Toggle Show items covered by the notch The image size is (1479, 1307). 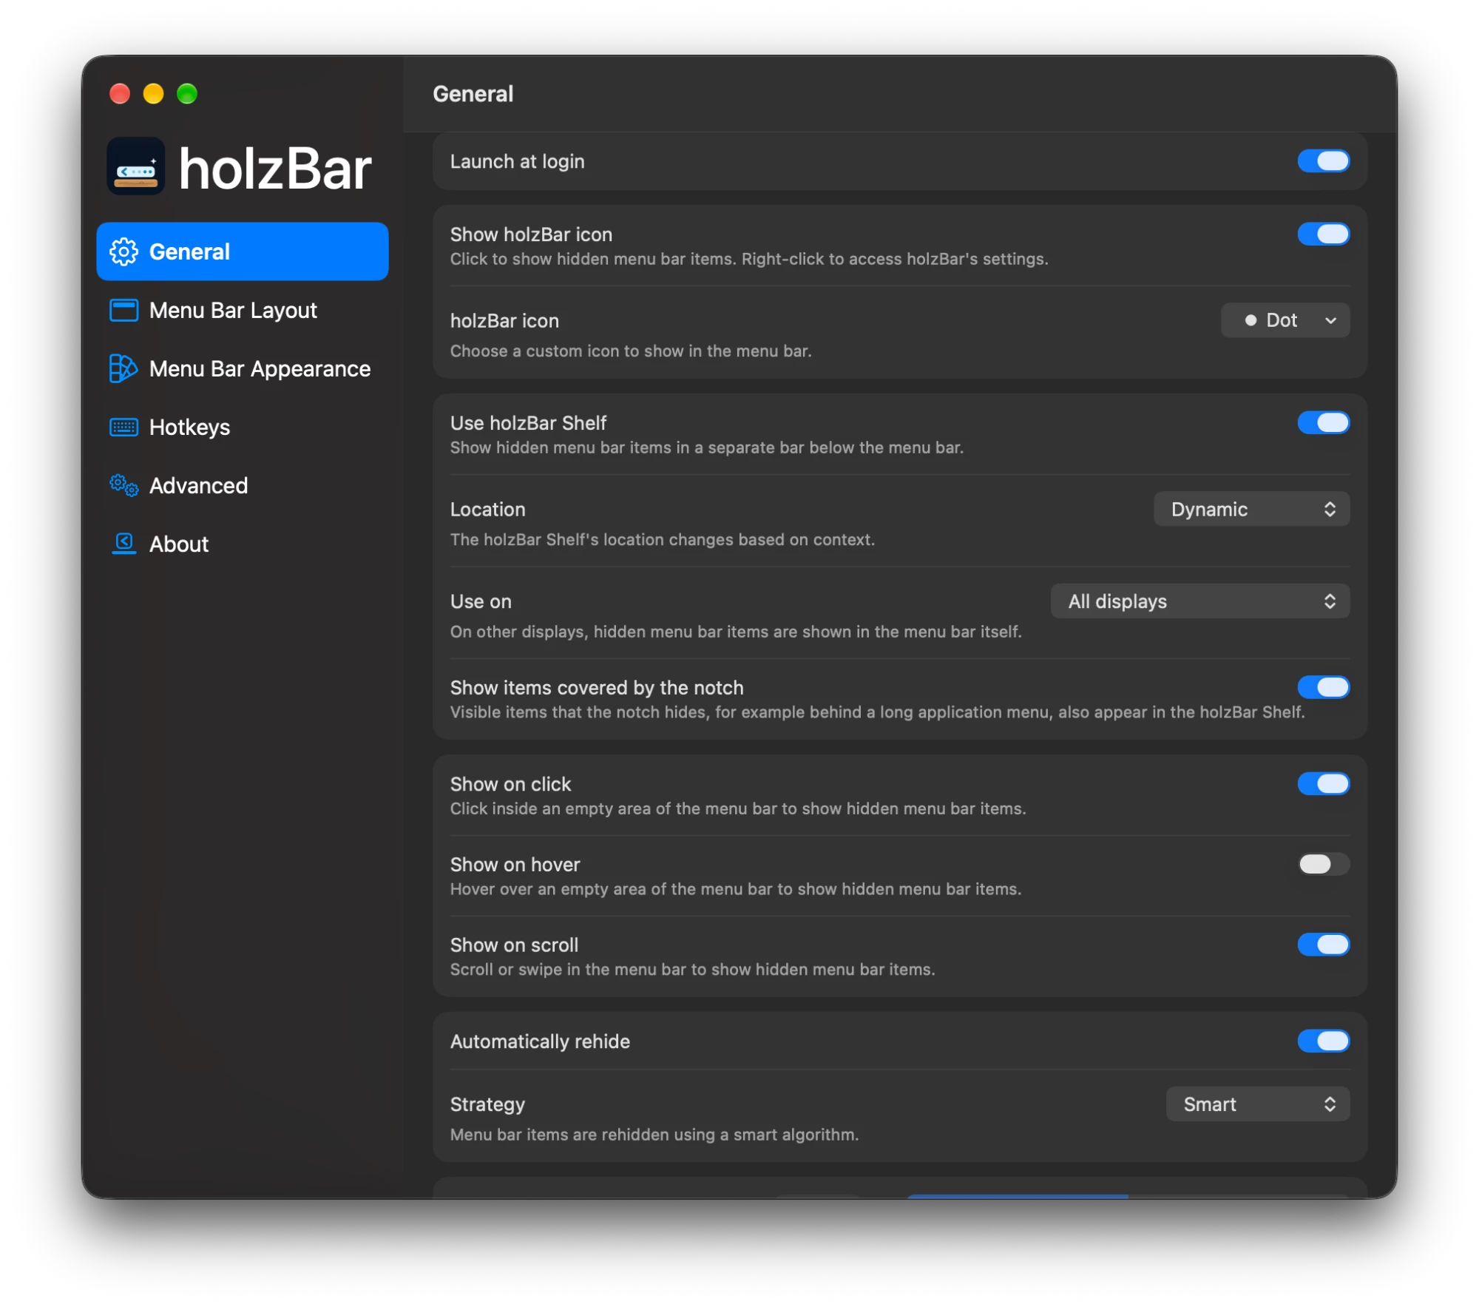pos(1323,687)
